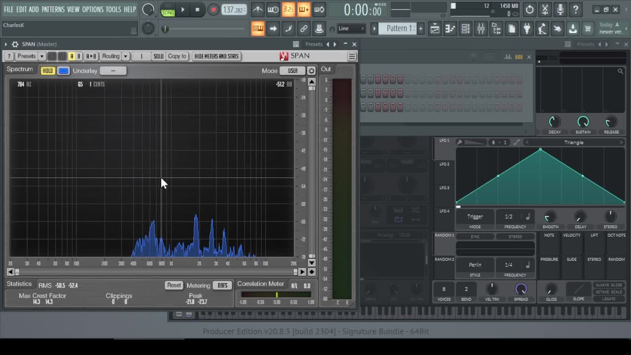631x355 pixels.
Task: Toggle Pattern/Song mode switch
Action: pos(168,9)
